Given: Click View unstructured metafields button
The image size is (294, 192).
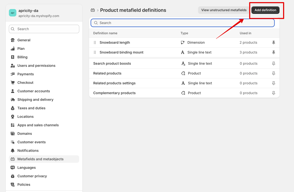Looking at the screenshot, I should point(224,10).
